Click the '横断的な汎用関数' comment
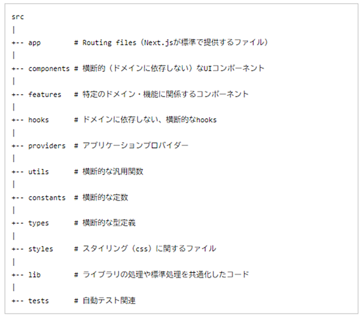This screenshot has width=362, height=318. tap(113, 171)
